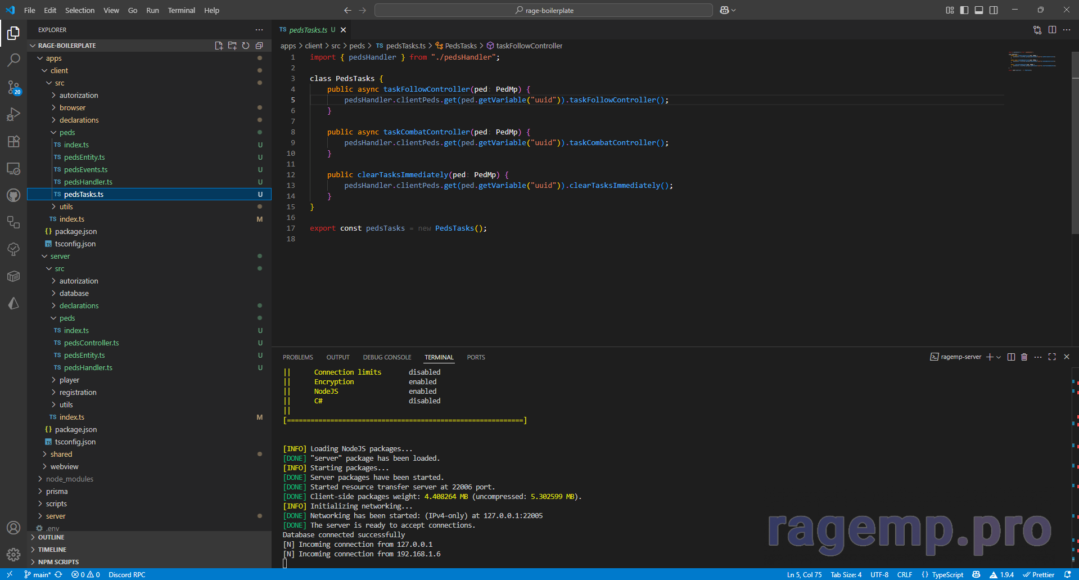Collapse all folders in Explorer
The image size is (1079, 580).
point(259,46)
